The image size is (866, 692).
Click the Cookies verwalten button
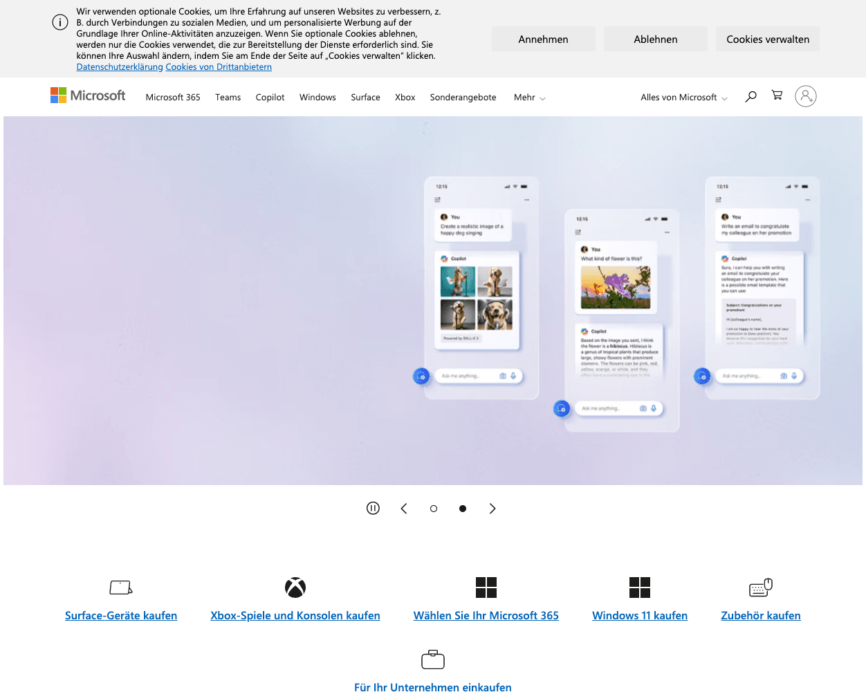tap(768, 39)
